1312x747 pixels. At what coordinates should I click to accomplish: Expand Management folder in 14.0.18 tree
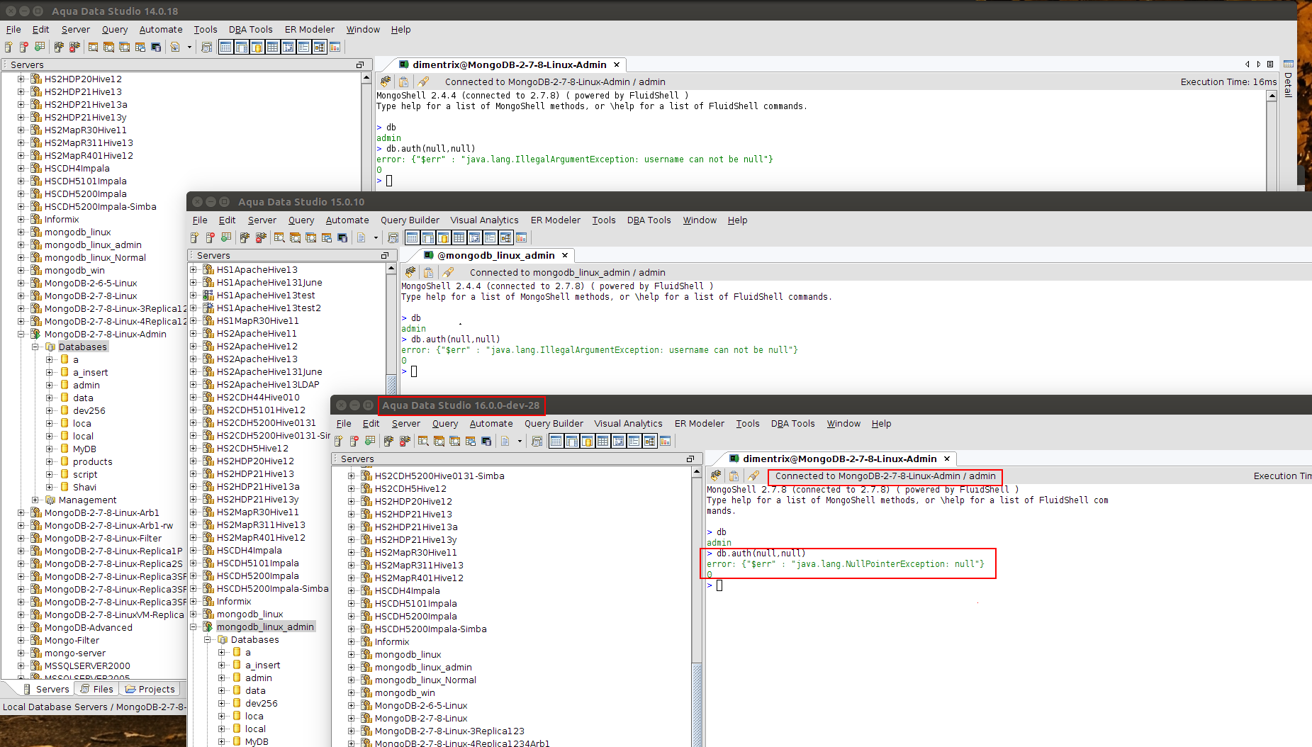35,500
